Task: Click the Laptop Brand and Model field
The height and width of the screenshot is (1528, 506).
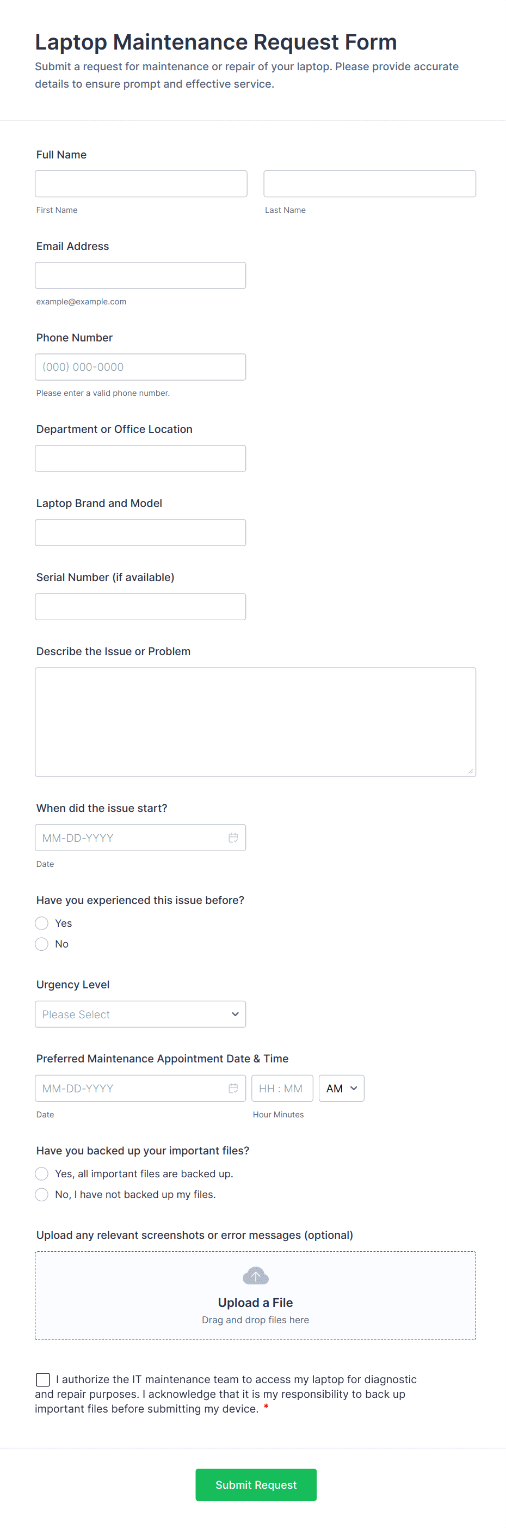Action: (x=140, y=533)
